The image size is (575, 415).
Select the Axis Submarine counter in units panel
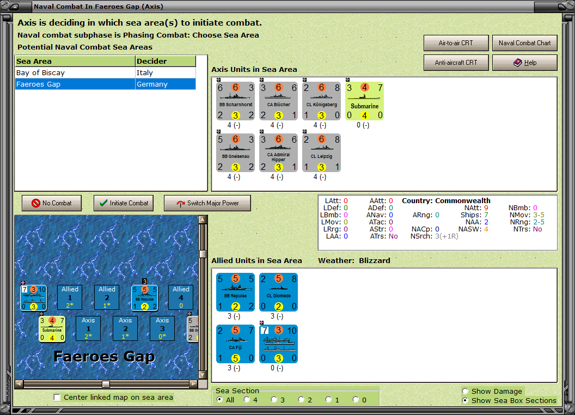pos(364,101)
